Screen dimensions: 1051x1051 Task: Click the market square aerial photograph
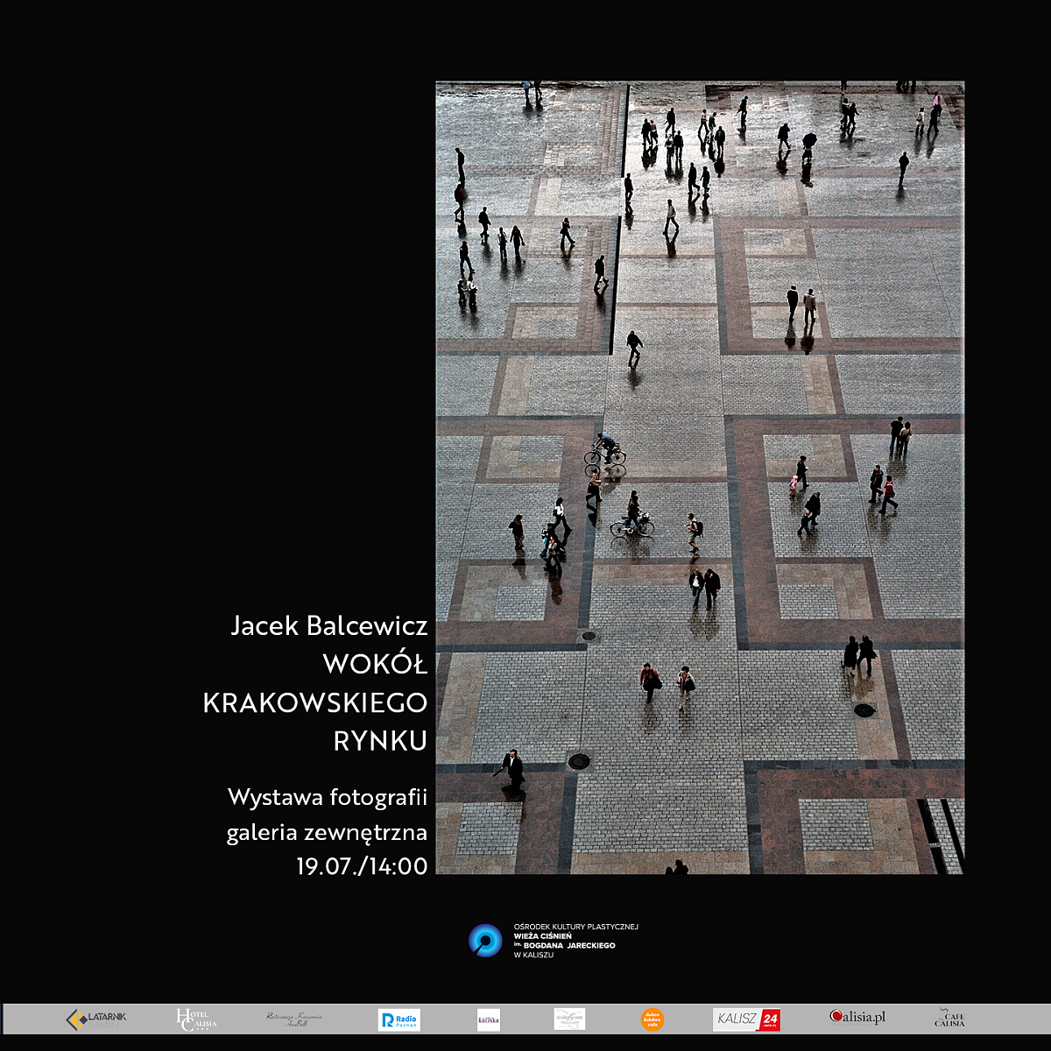coord(700,477)
